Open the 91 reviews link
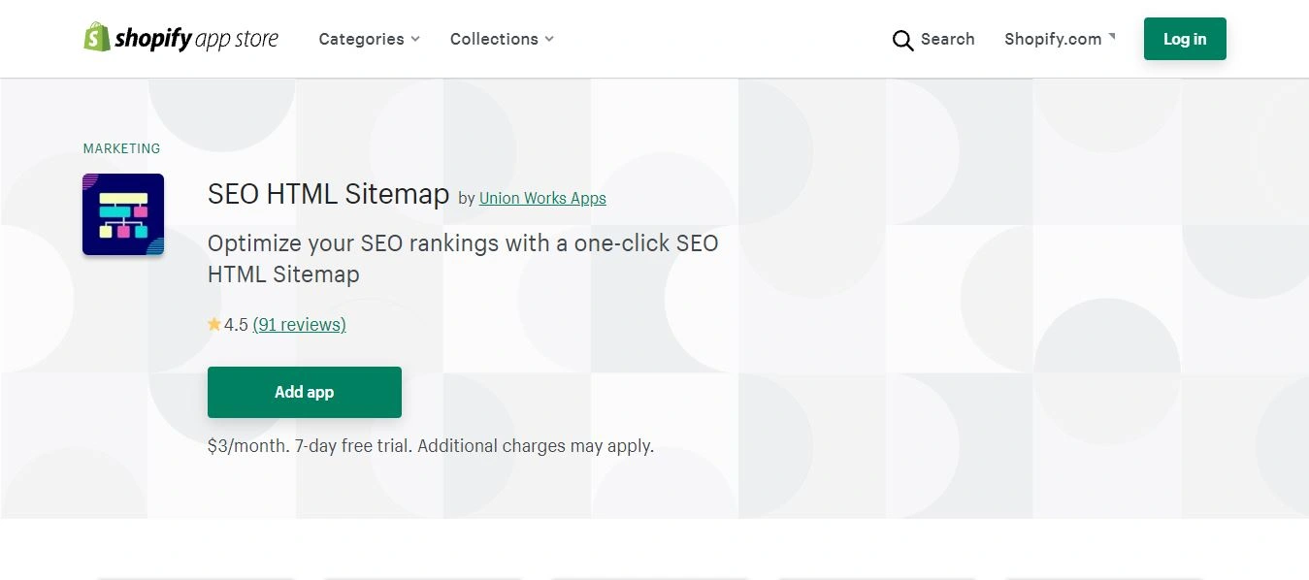Viewport: 1309px width, 580px height. pos(299,325)
